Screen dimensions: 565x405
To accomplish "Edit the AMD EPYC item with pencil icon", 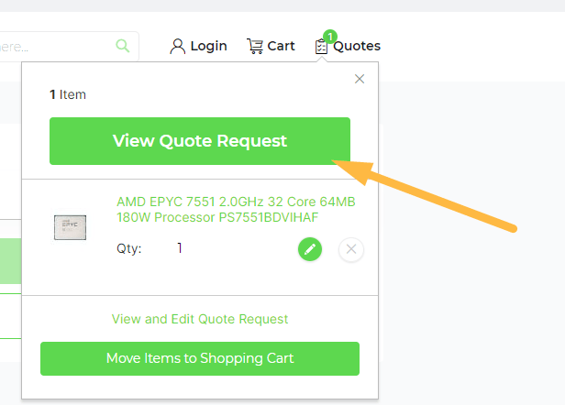I will coord(310,249).
